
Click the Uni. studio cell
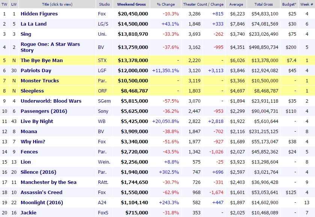click(102, 34)
